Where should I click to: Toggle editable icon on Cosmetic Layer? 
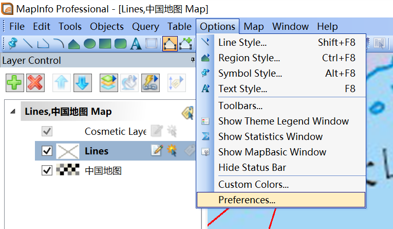(157, 131)
